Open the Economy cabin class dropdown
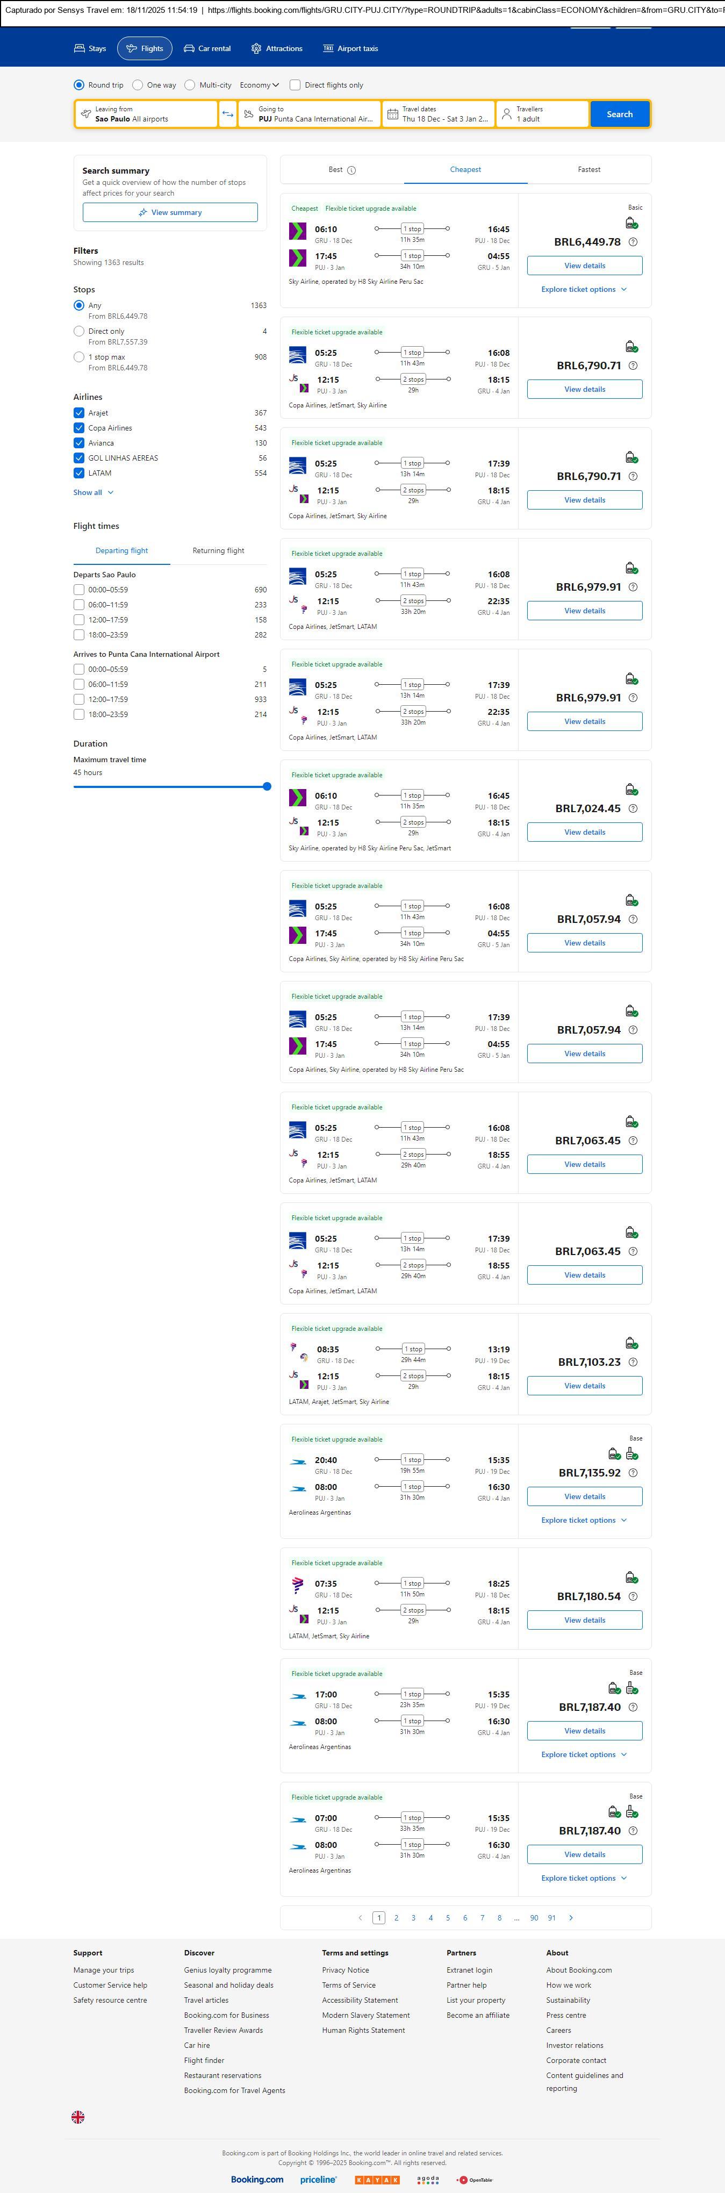The width and height of the screenshot is (725, 2193). (259, 85)
